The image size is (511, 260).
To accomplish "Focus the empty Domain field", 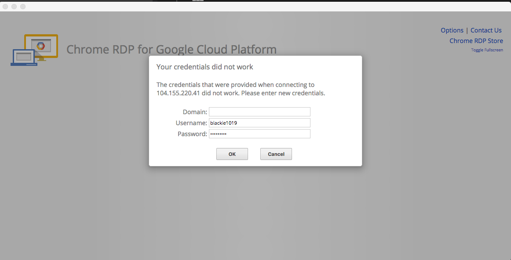I will click(x=259, y=112).
